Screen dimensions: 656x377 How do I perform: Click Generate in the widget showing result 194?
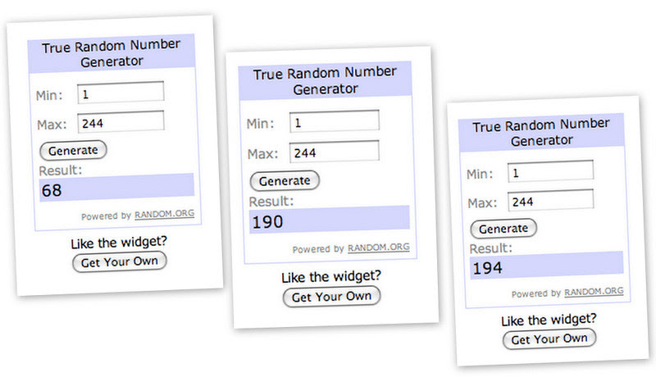[x=503, y=229]
